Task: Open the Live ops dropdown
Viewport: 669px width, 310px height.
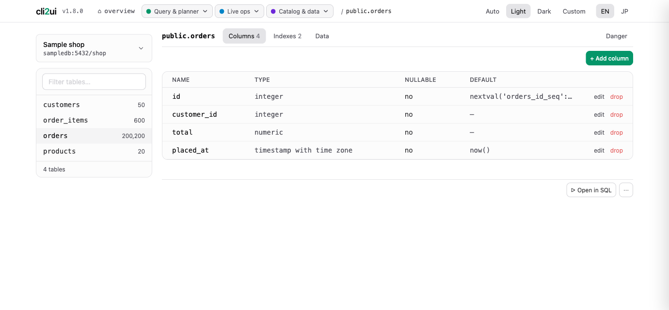Action: click(239, 11)
